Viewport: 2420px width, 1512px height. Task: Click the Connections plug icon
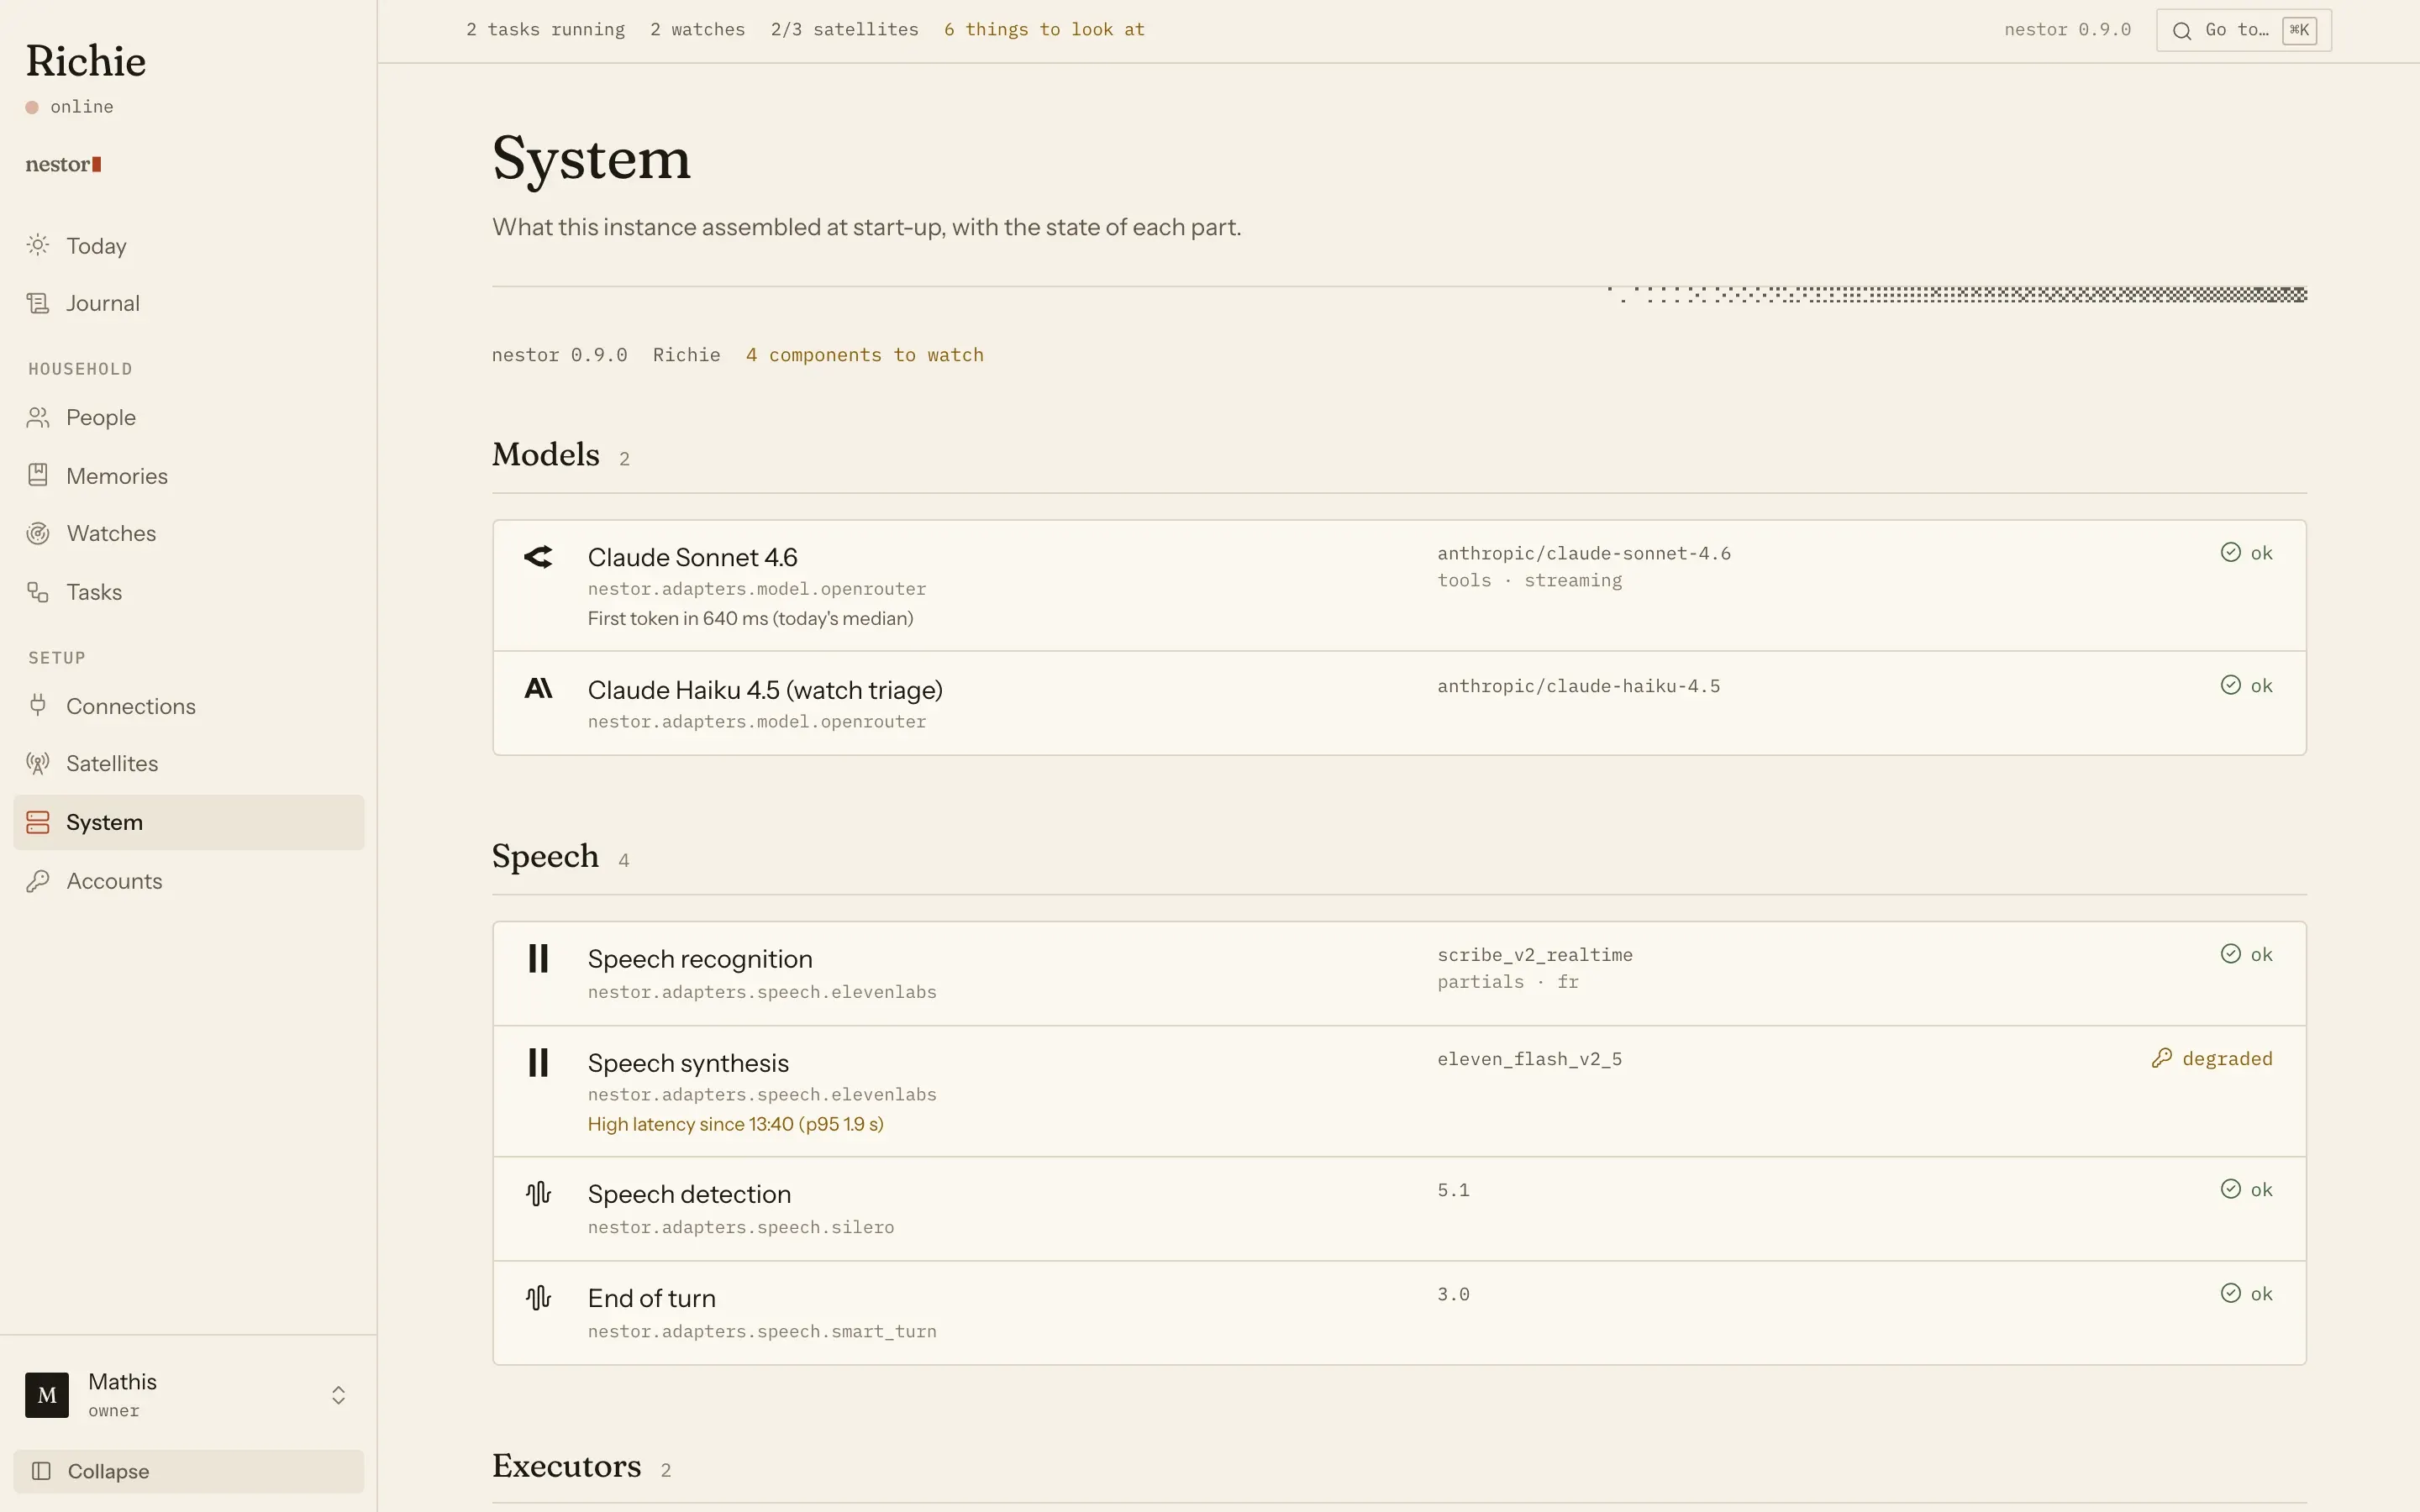(38, 705)
